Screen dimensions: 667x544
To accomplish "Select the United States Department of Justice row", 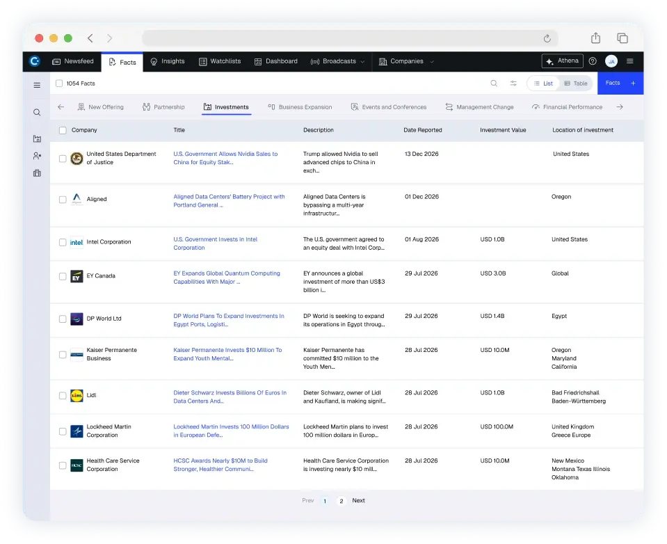I will click(x=63, y=159).
